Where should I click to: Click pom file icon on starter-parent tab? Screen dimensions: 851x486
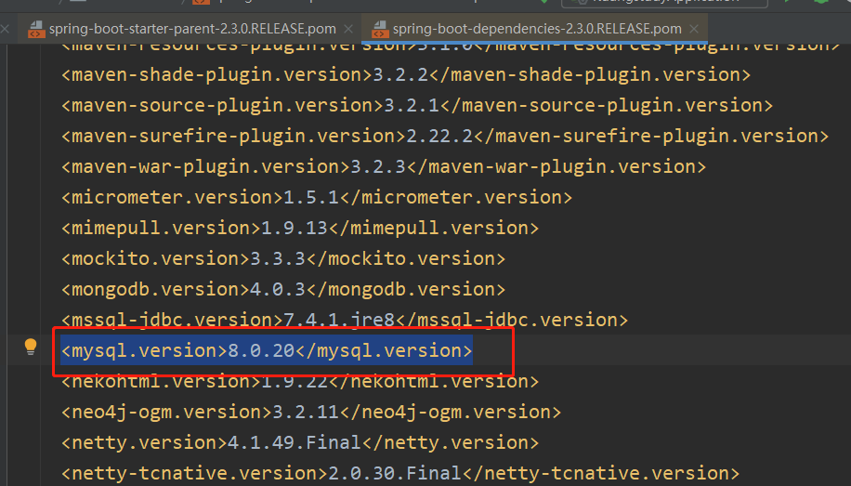coord(36,29)
